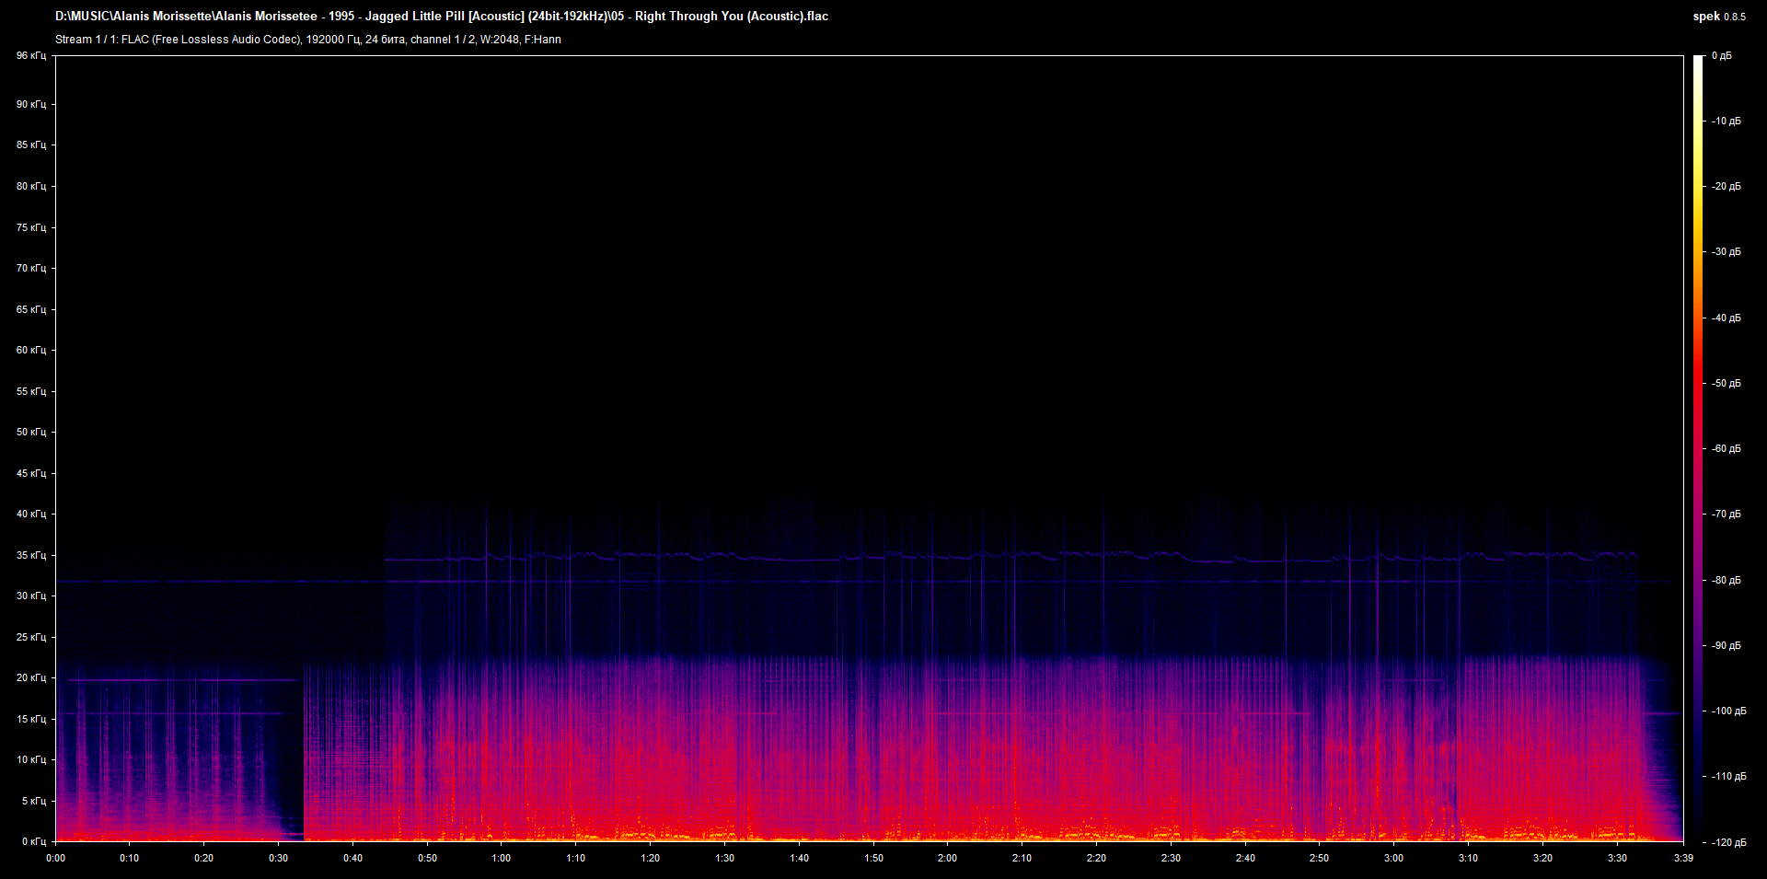Click the 0 кГц frequency label
Image resolution: width=1767 pixels, height=879 pixels.
pos(33,841)
